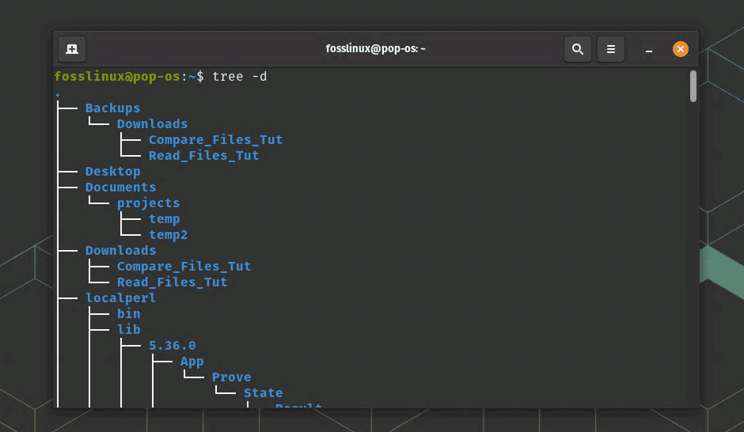The height and width of the screenshot is (432, 744).
Task: Click window title fosslinux@pop-os: ~
Action: click(375, 48)
